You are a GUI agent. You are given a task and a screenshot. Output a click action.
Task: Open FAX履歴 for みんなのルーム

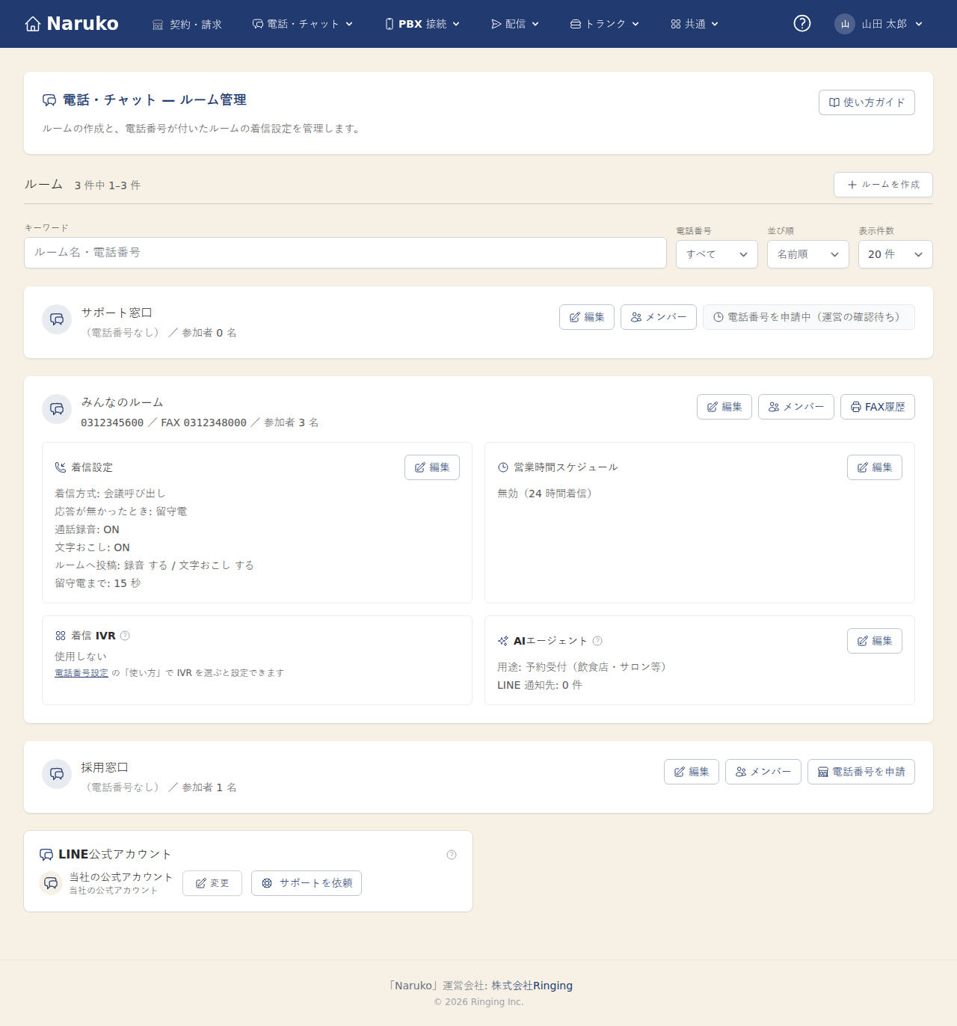click(x=878, y=407)
